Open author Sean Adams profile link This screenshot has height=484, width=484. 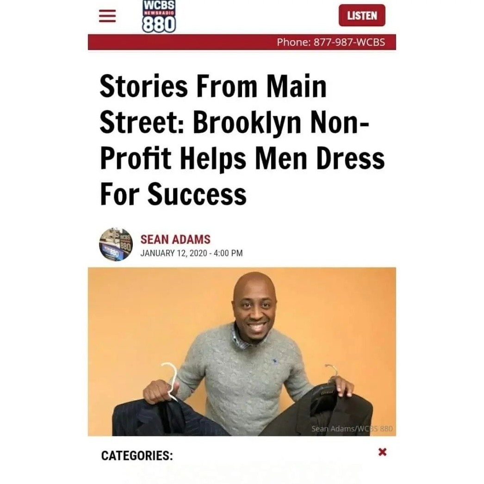[x=175, y=240]
